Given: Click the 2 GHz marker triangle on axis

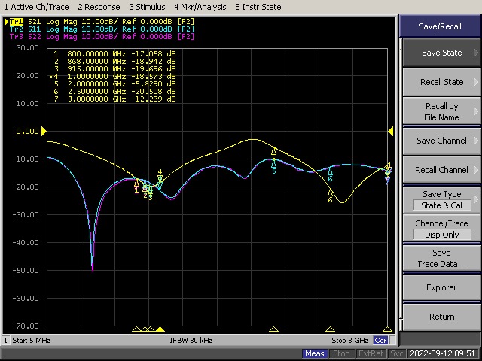Looking at the screenshot, I should click(x=274, y=329).
